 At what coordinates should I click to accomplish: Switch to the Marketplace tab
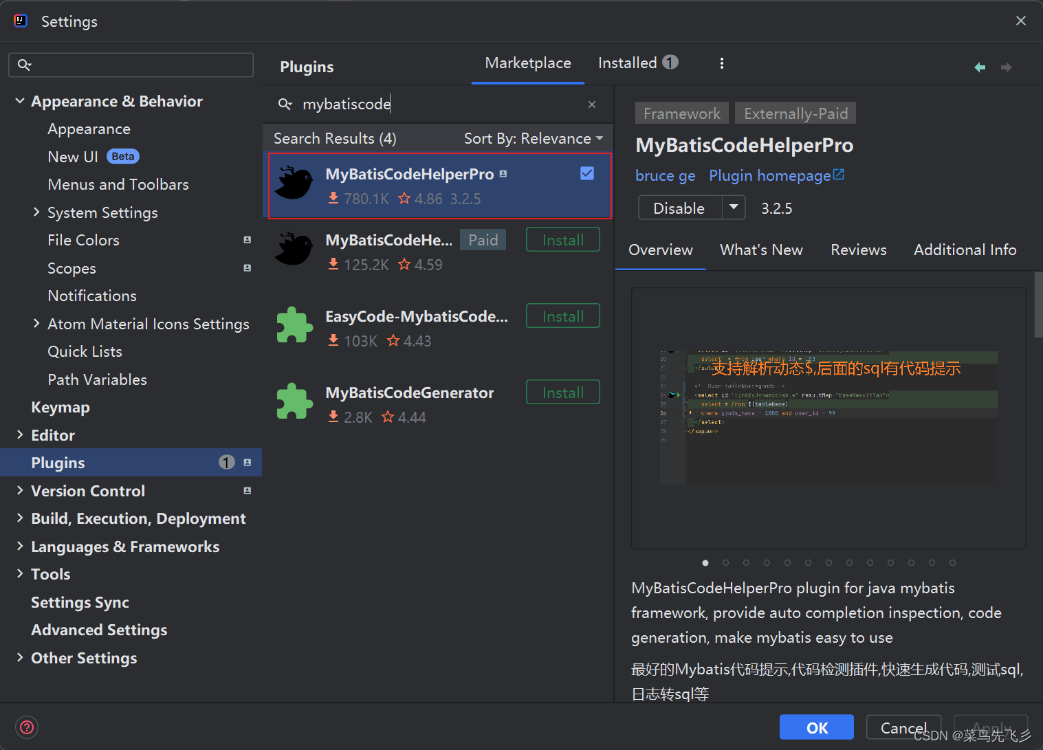528,63
